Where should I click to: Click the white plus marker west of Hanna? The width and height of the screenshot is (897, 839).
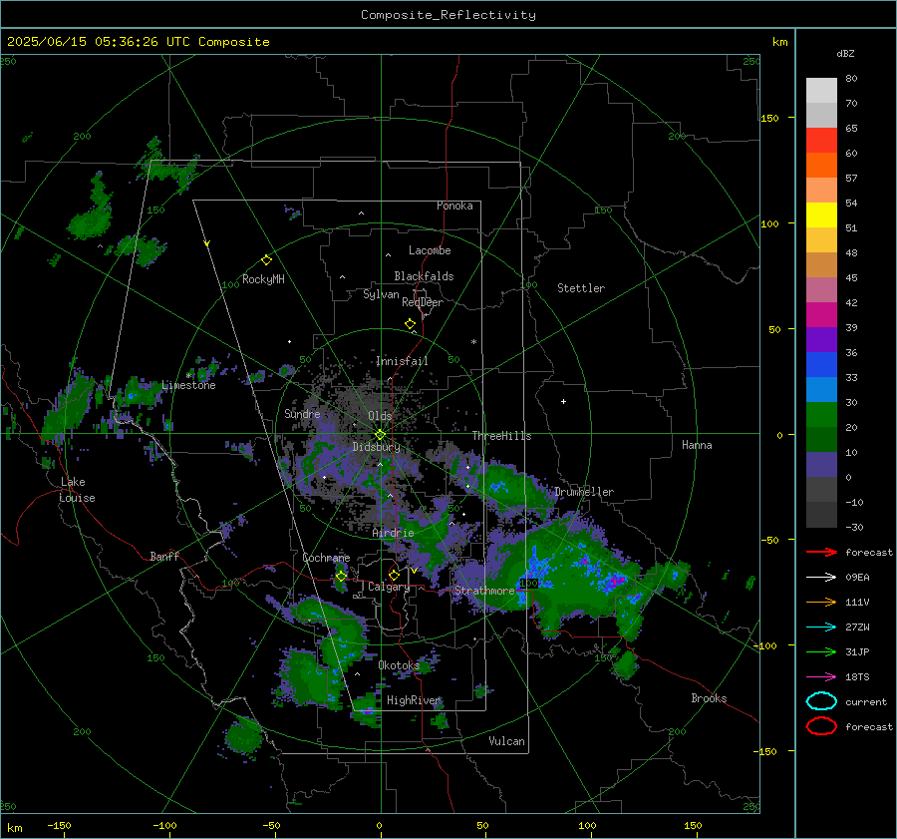click(x=563, y=401)
